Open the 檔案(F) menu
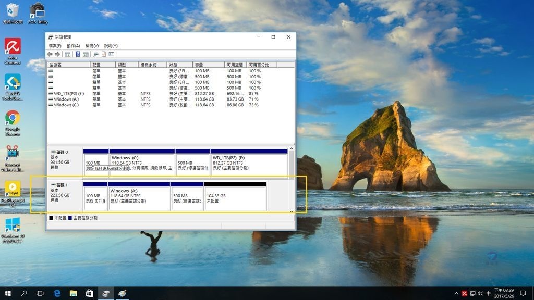This screenshot has height=300, width=534. click(x=55, y=46)
